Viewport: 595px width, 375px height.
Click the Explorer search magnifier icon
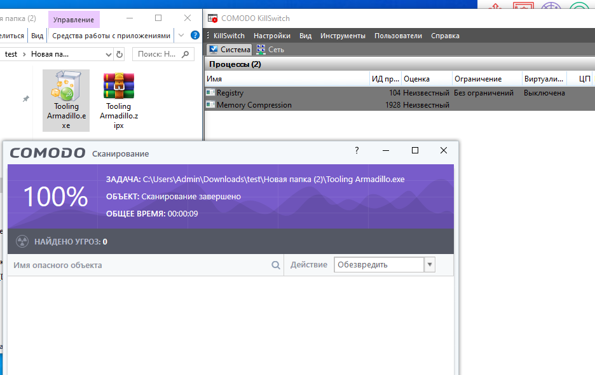tap(186, 54)
